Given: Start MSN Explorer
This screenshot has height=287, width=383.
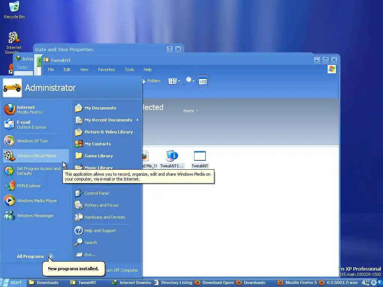Looking at the screenshot, I should coord(36,186).
